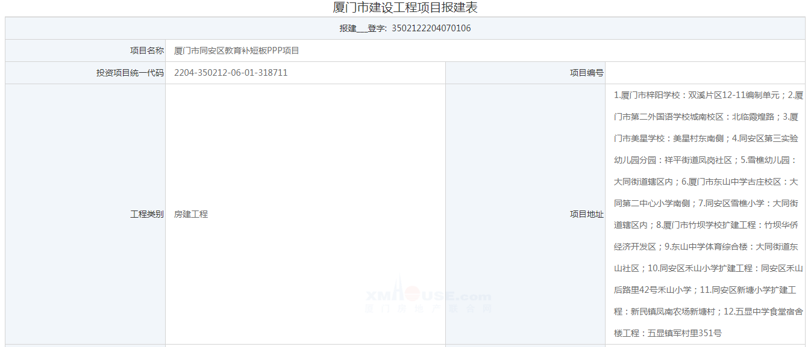Click address text 祥平街道凤岗社区

698,160
